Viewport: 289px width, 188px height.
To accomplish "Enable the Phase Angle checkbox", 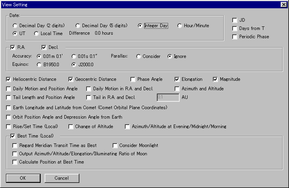I will 133,79.
